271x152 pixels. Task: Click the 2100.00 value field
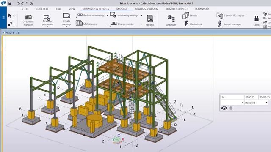coord(251,97)
